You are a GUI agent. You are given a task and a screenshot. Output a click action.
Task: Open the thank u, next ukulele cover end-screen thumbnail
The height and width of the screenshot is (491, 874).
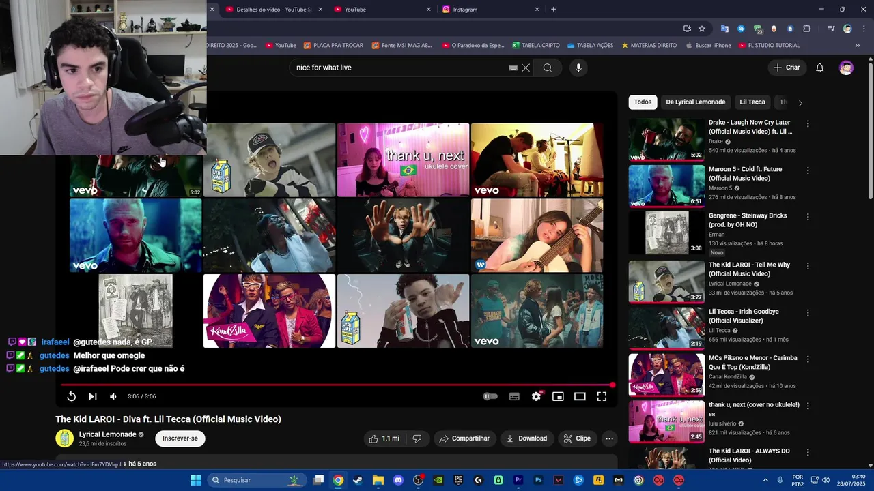pyautogui.click(x=403, y=160)
